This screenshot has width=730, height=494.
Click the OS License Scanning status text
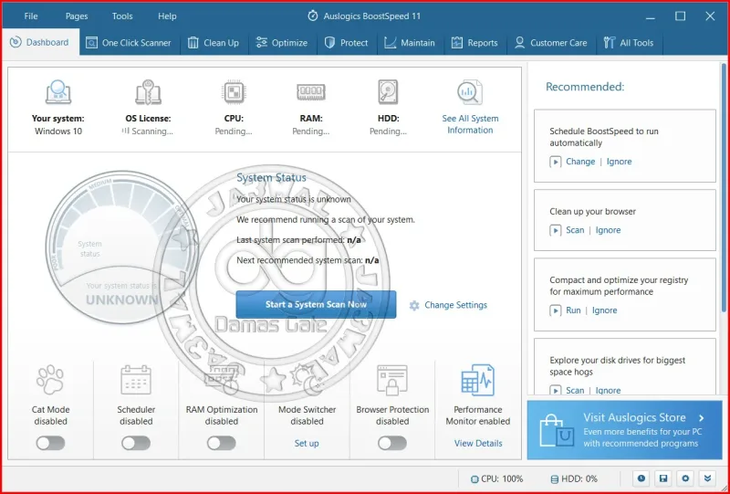click(148, 131)
